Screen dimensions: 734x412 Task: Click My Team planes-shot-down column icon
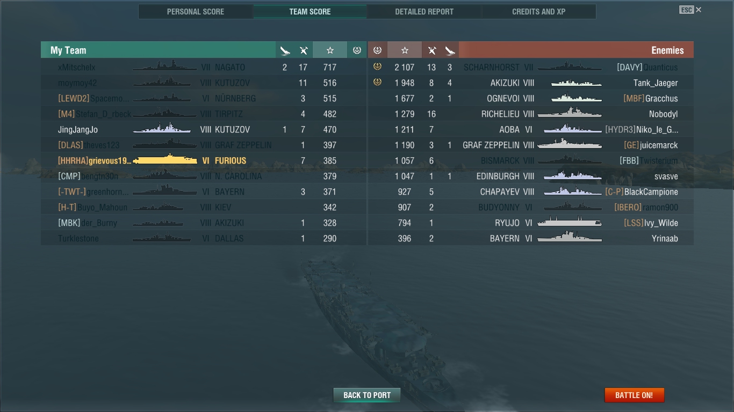pos(285,50)
